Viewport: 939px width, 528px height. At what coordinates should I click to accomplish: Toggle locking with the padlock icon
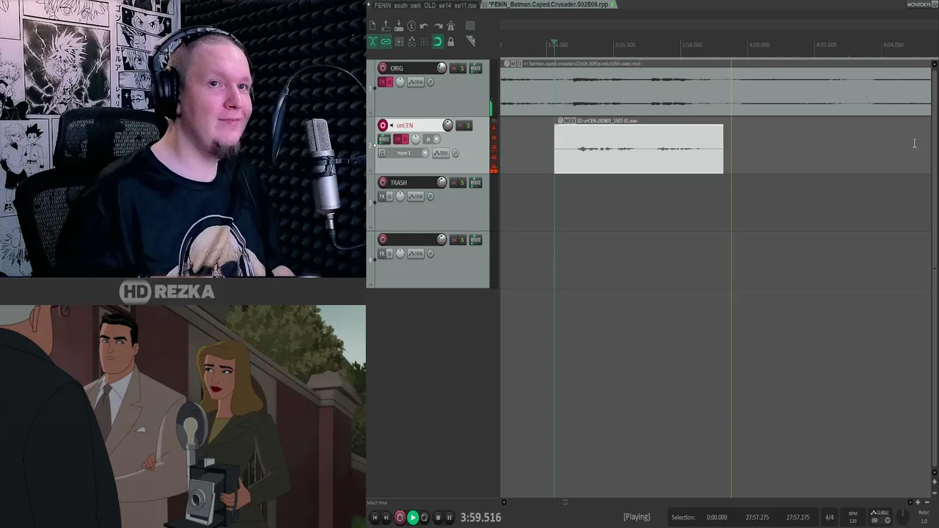[450, 42]
